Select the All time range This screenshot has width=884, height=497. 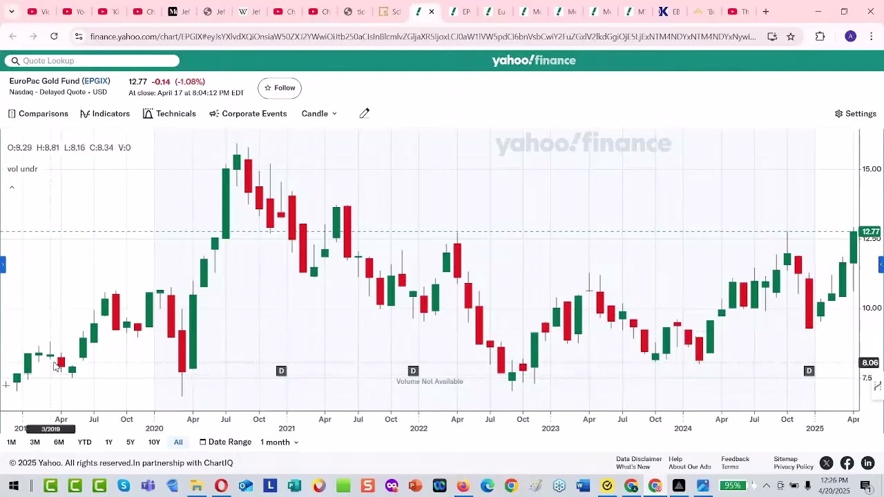pyautogui.click(x=178, y=442)
